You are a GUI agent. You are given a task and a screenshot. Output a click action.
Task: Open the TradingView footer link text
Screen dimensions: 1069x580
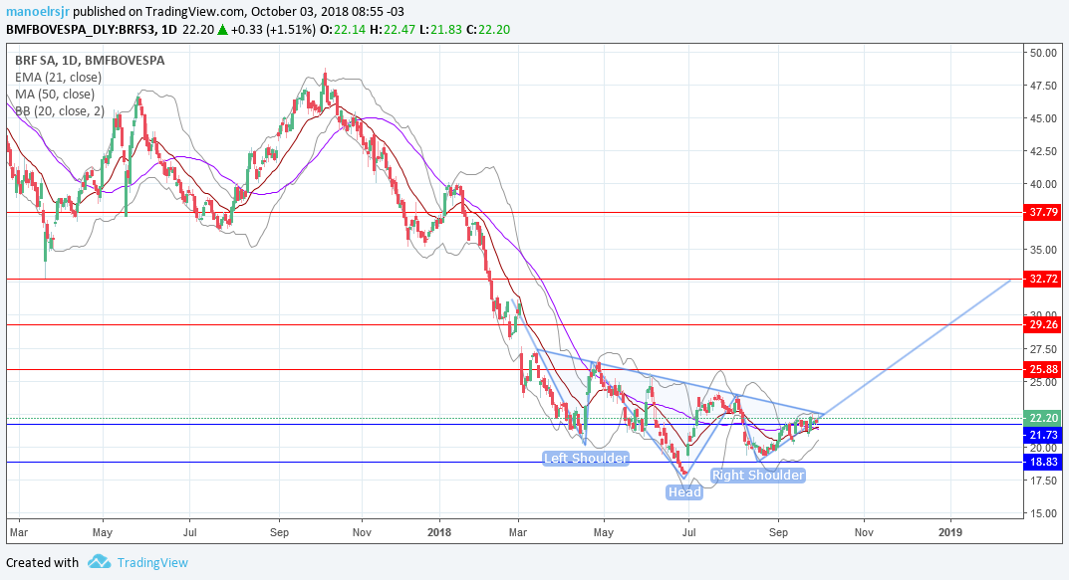pyautogui.click(x=152, y=562)
